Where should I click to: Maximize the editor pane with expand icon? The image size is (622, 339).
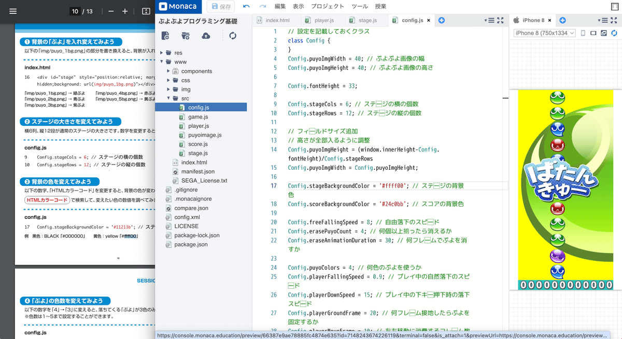coord(501,20)
